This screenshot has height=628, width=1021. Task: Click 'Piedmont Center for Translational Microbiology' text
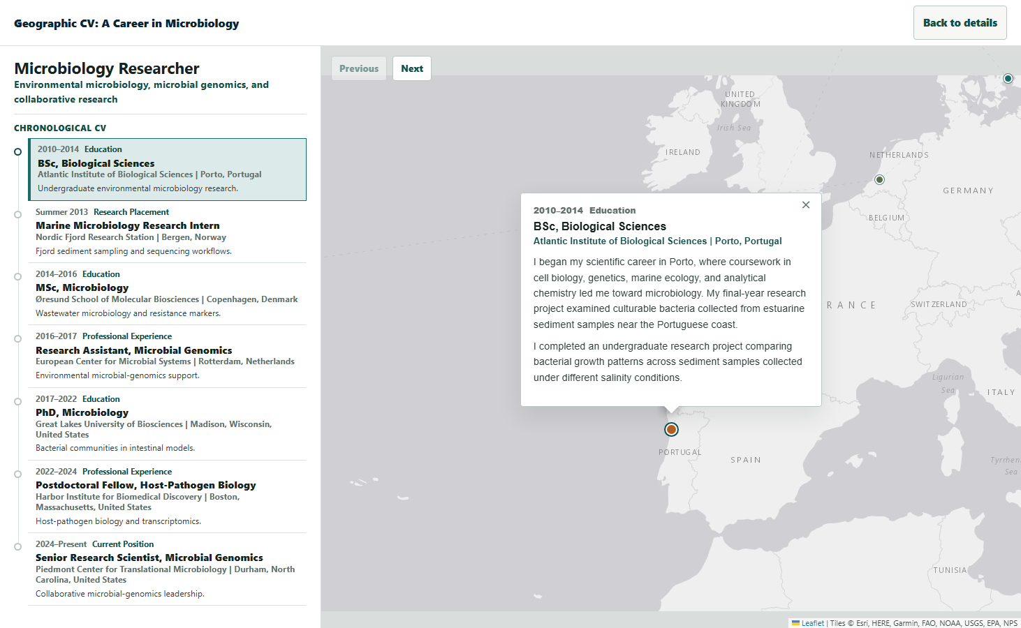coord(131,569)
